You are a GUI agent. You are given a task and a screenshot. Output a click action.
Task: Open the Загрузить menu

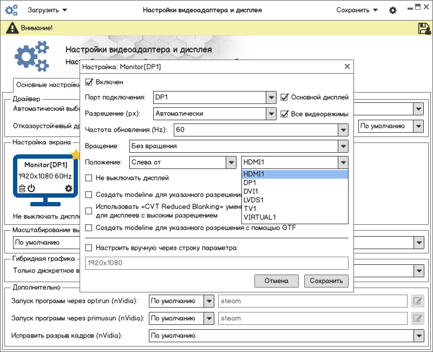[47, 10]
